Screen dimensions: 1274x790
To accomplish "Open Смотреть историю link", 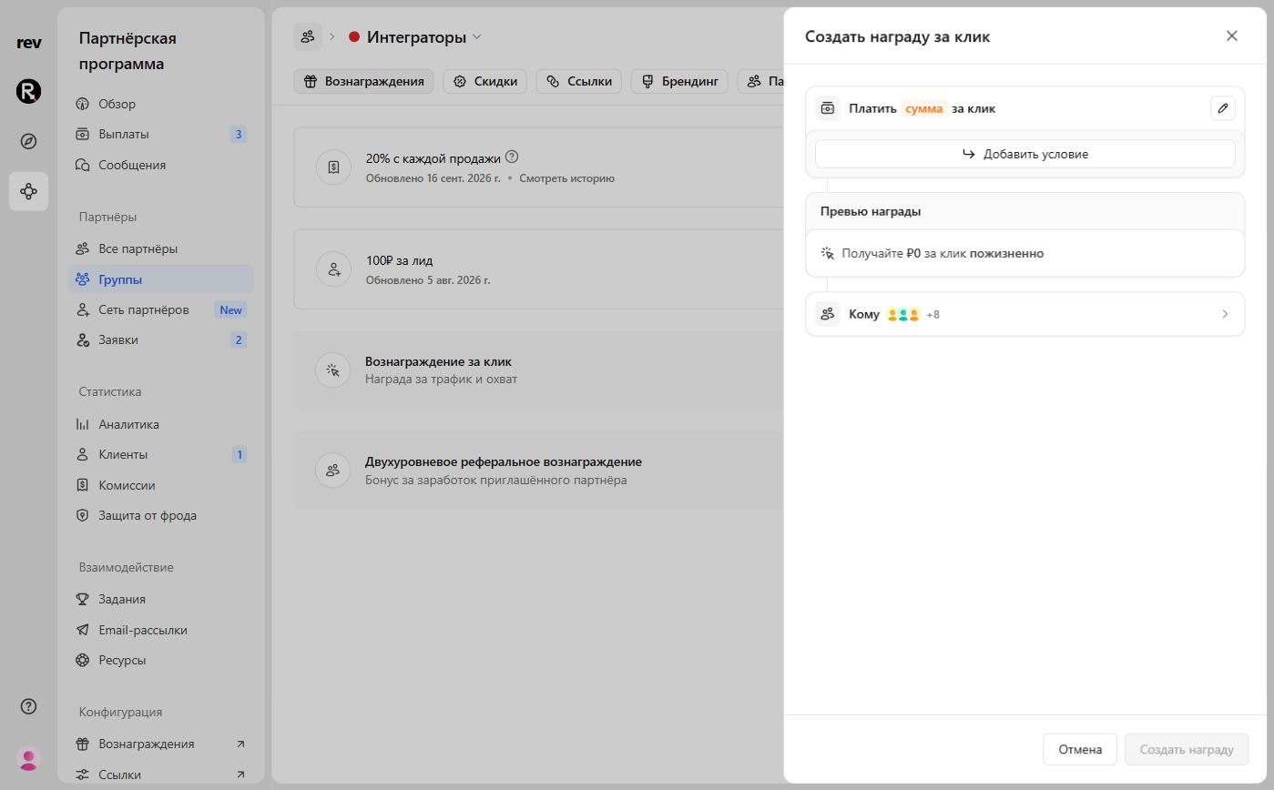I will point(566,178).
